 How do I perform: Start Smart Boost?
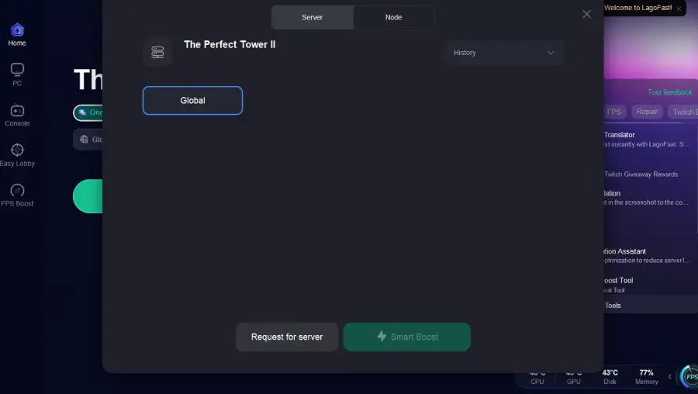click(x=407, y=337)
